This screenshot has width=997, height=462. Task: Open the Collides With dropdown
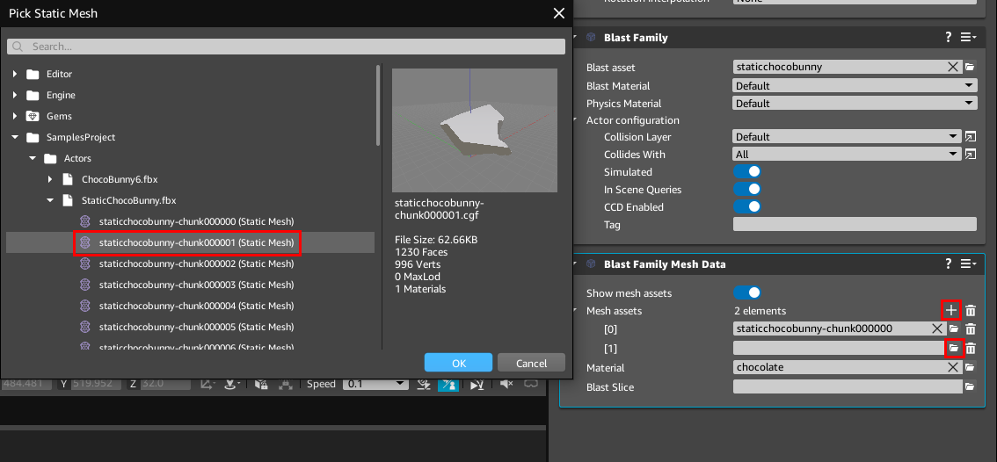(847, 154)
